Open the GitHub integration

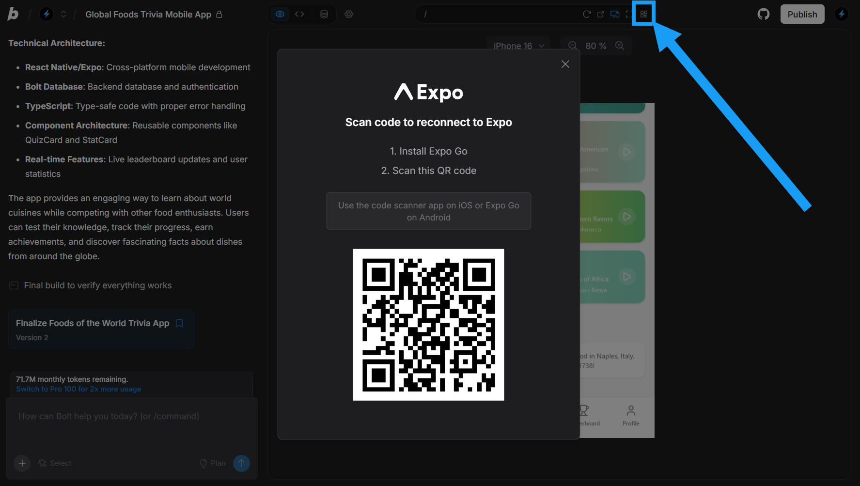coord(764,14)
